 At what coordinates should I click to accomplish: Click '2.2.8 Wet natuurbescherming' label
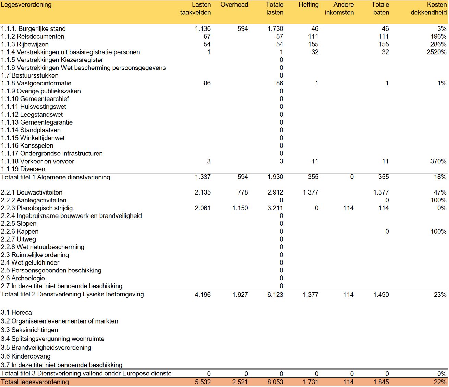coord(43,247)
